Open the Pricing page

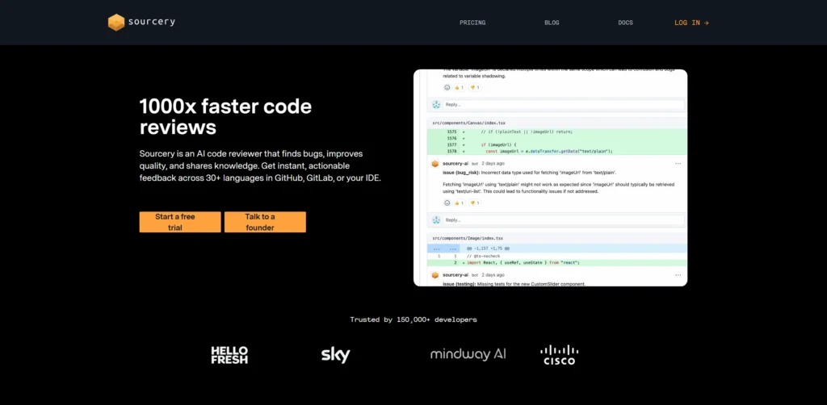[472, 23]
